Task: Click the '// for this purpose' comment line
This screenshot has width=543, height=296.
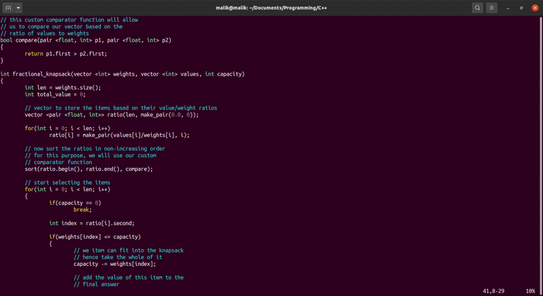Action: pos(90,156)
